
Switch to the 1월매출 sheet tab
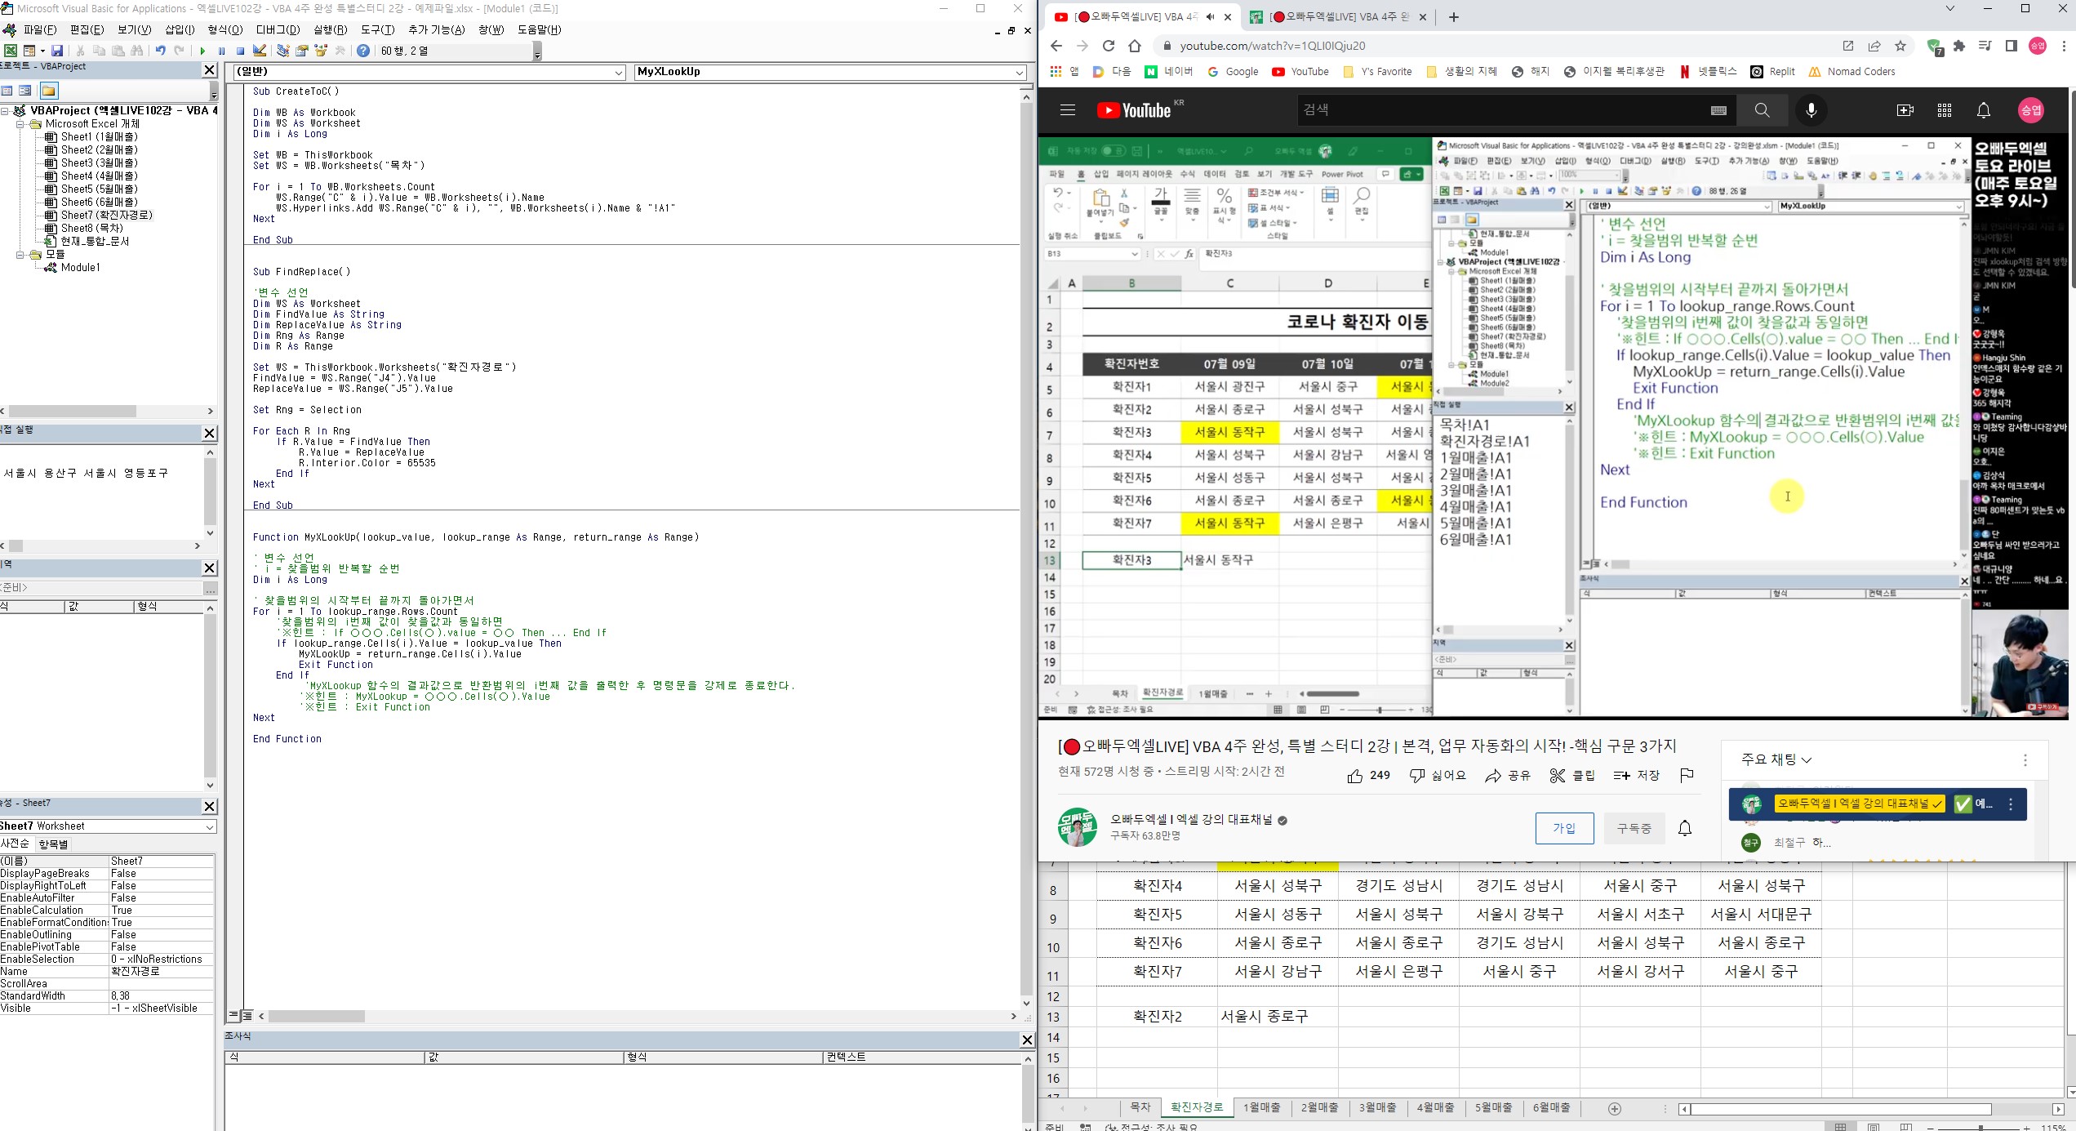[x=1261, y=1107]
